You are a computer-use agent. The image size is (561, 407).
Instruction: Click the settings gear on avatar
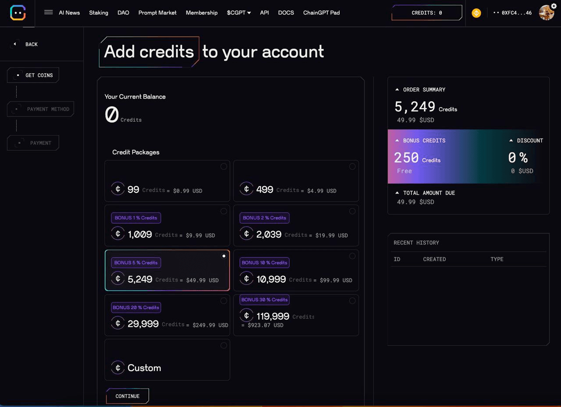(x=554, y=6)
